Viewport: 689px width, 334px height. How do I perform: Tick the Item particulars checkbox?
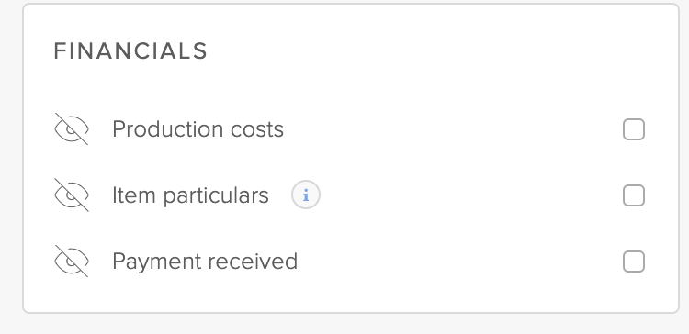pos(634,195)
